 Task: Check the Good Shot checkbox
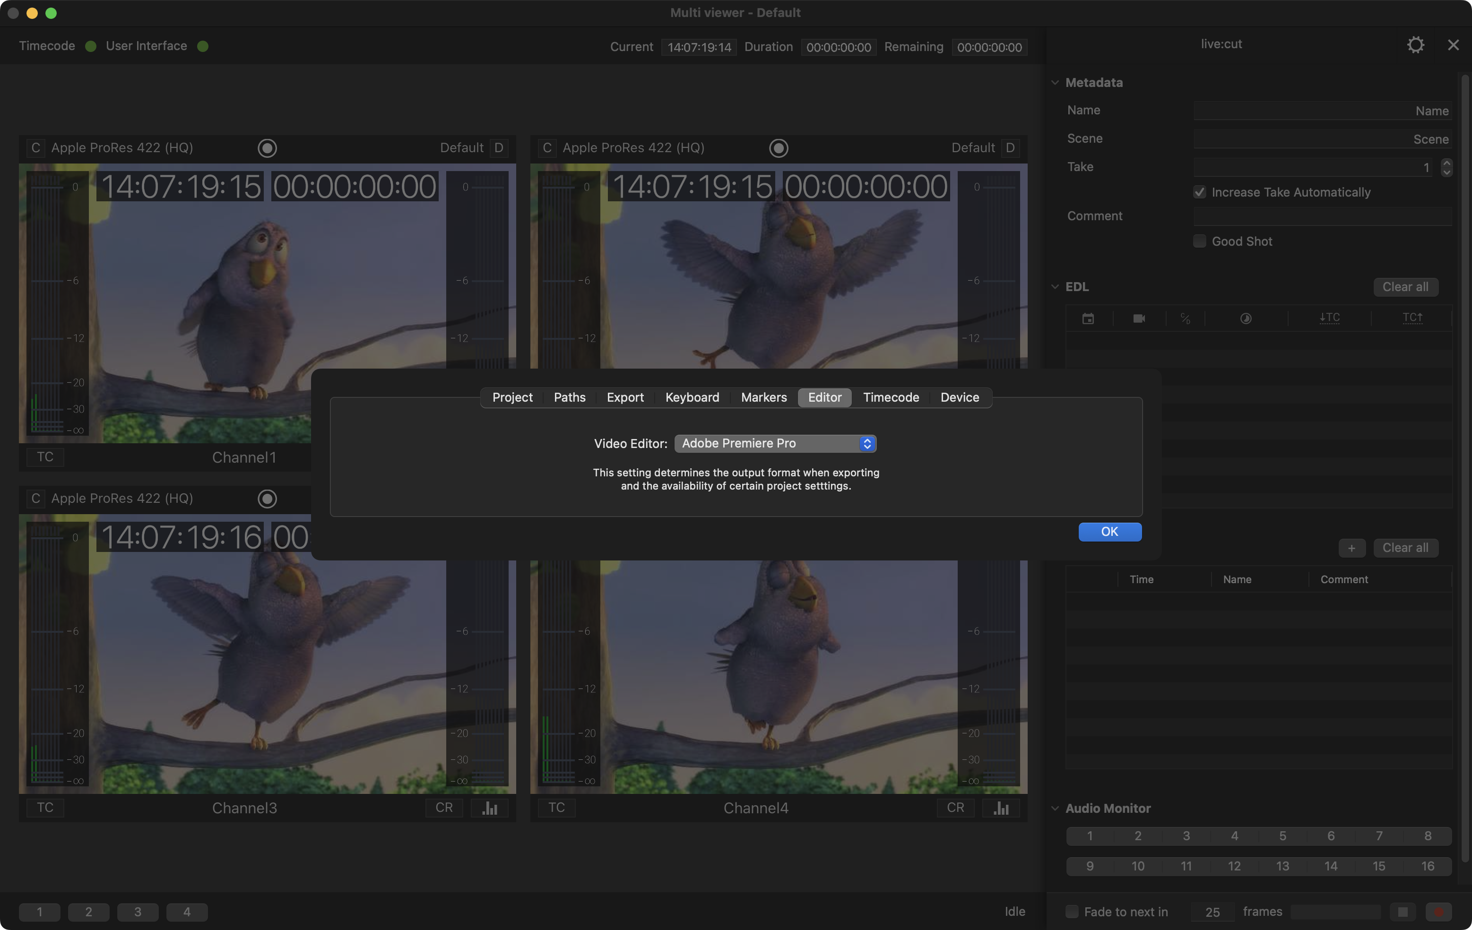pyautogui.click(x=1199, y=241)
